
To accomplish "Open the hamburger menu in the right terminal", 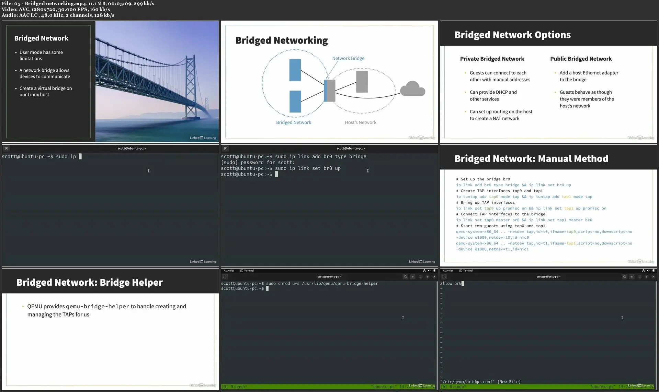I will [632, 277].
